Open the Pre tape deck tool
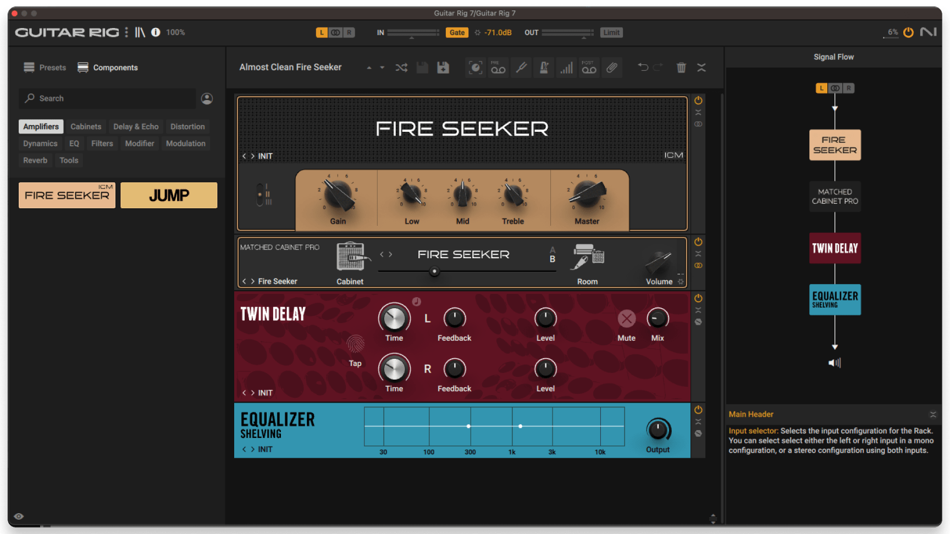 click(x=498, y=68)
